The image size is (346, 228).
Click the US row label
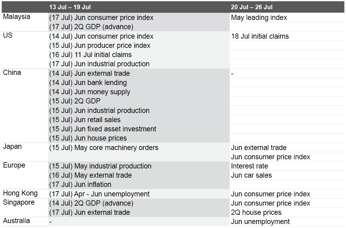[8, 35]
